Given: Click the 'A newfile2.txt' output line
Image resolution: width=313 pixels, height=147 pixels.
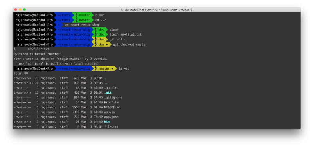Looking at the screenshot, I should (31, 49).
